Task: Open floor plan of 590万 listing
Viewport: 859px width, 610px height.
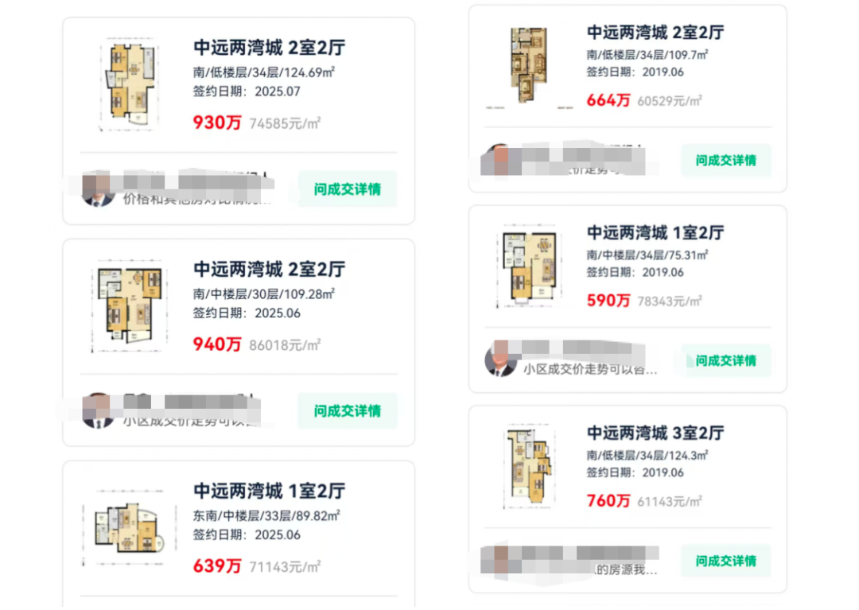Action: 529,266
